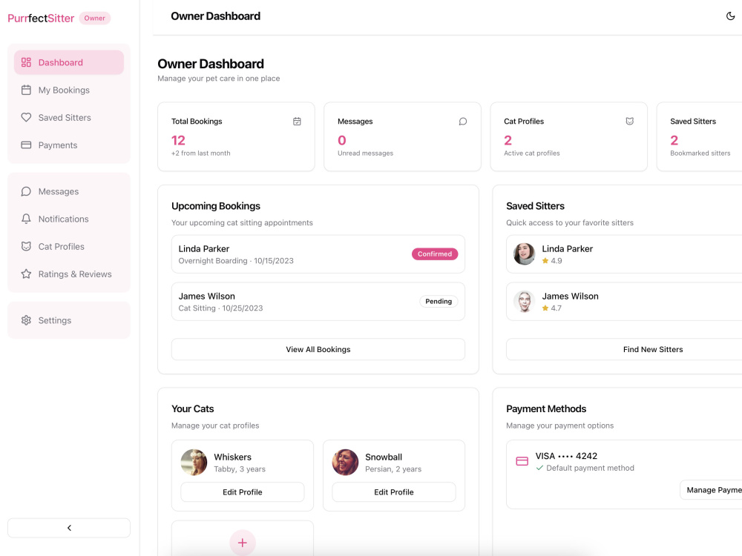742x556 pixels.
Task: Click 'Tabby, 3 years' text
Action: [240, 469]
